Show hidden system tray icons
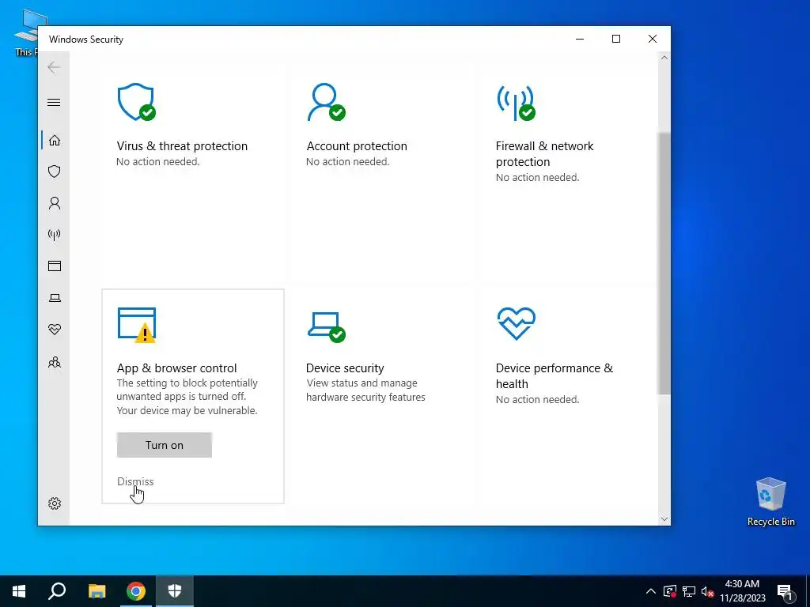The width and height of the screenshot is (810, 607). tap(651, 591)
